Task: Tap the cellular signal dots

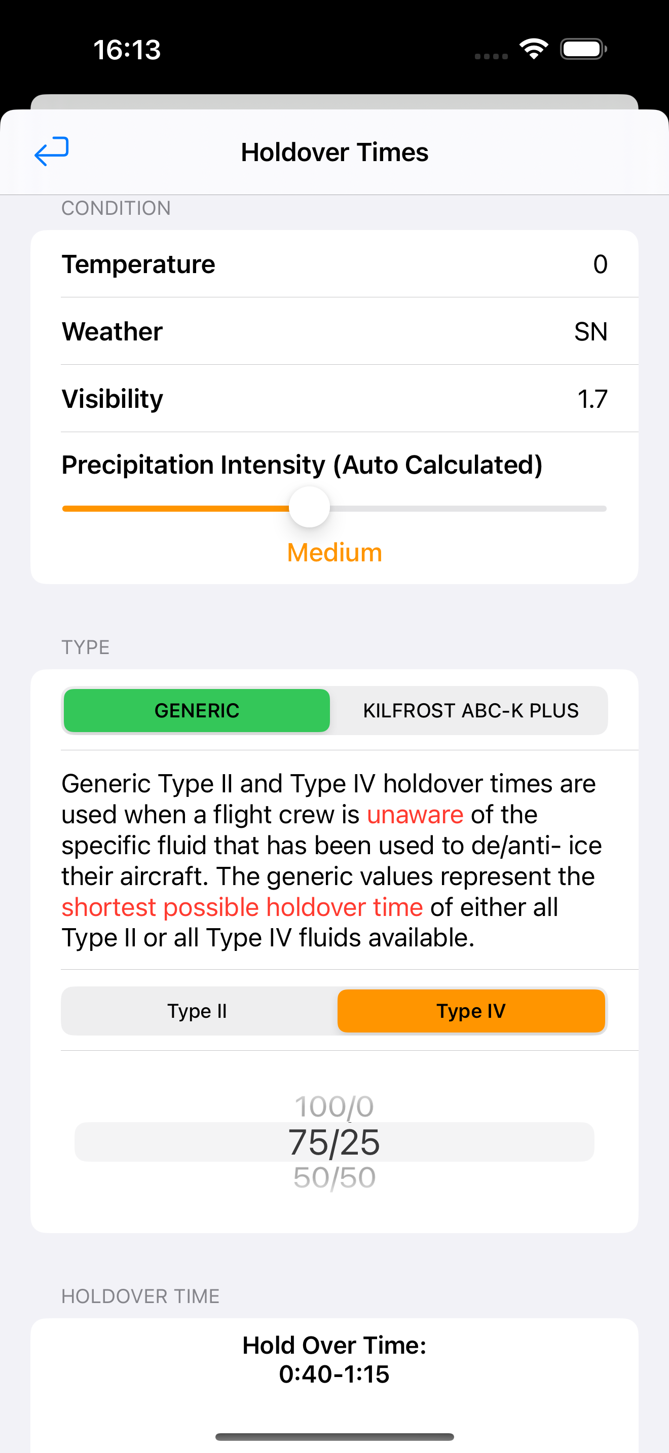Action: (x=491, y=56)
